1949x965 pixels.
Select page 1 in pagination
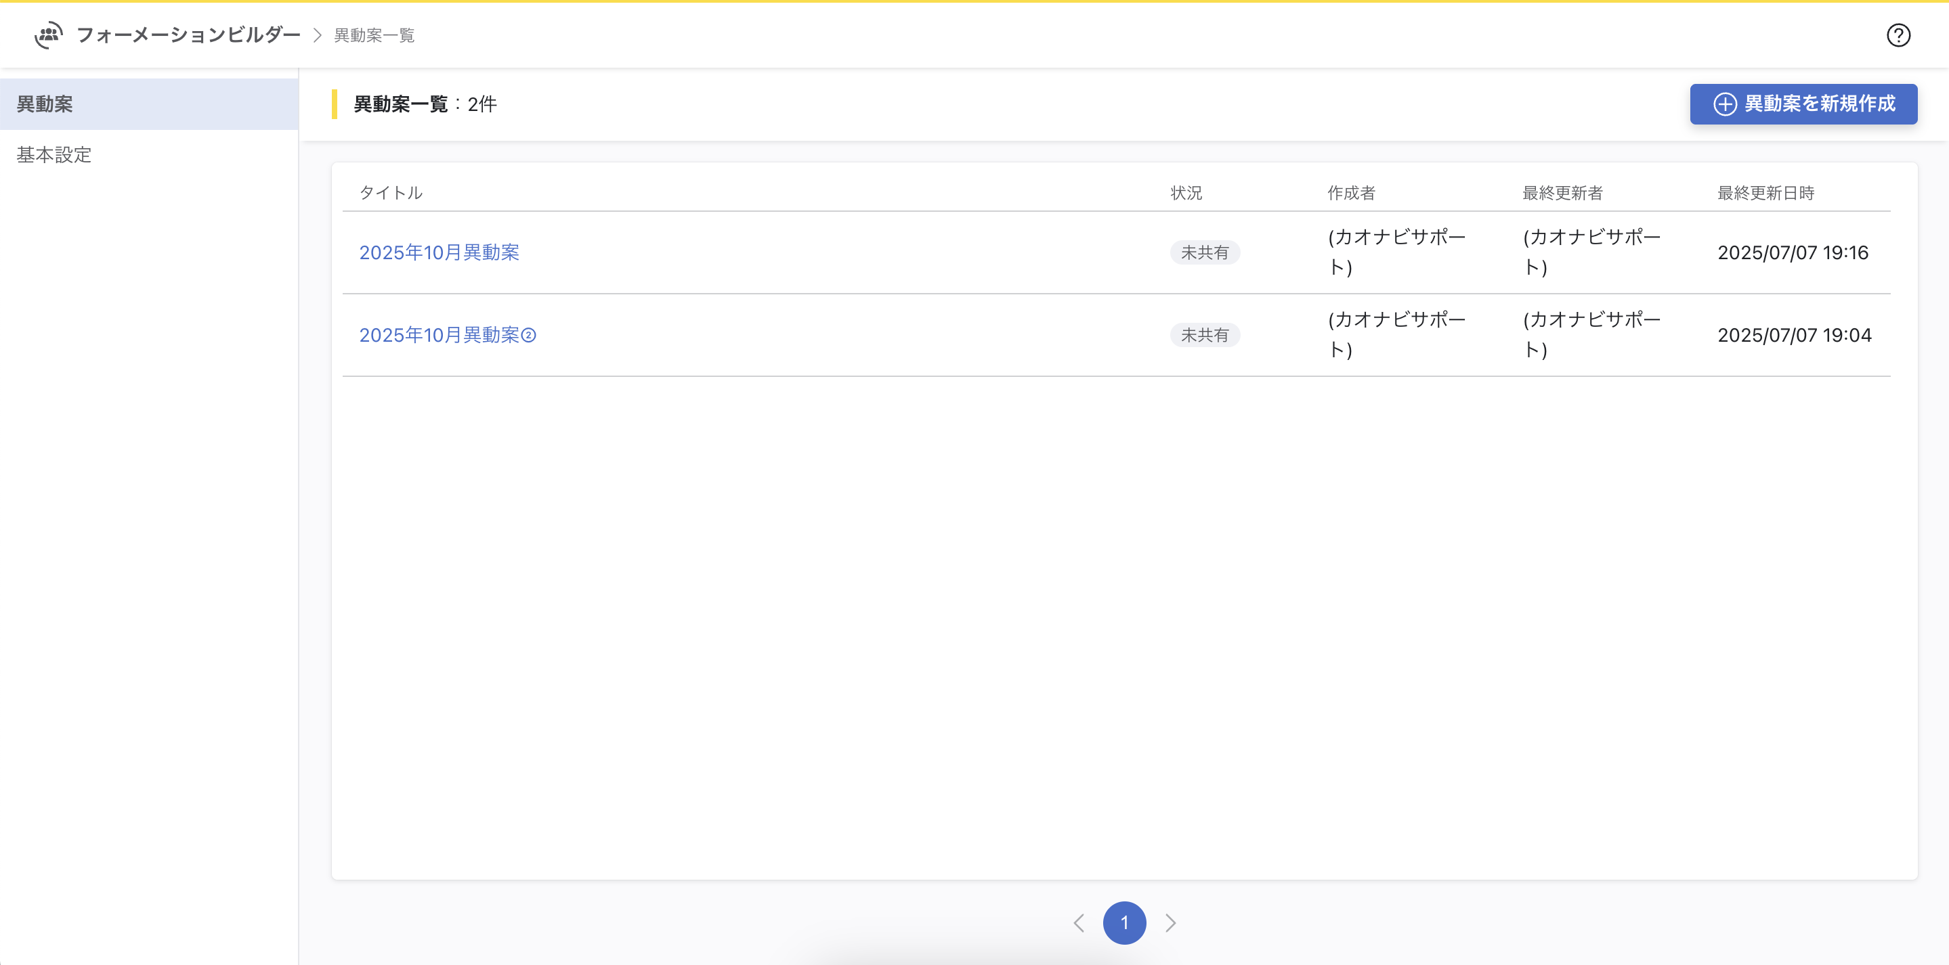point(1124,922)
